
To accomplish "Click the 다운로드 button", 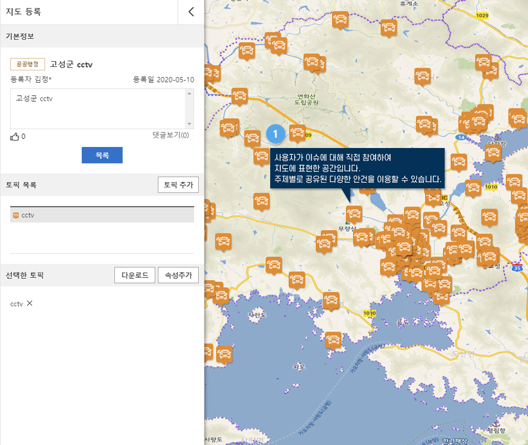I will click(135, 275).
